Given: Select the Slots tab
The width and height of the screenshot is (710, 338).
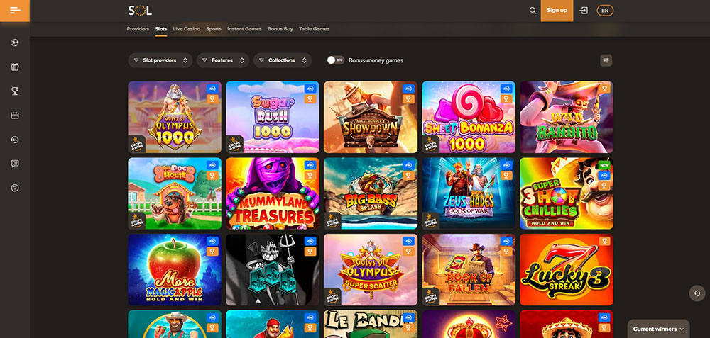Looking at the screenshot, I should click(x=161, y=29).
